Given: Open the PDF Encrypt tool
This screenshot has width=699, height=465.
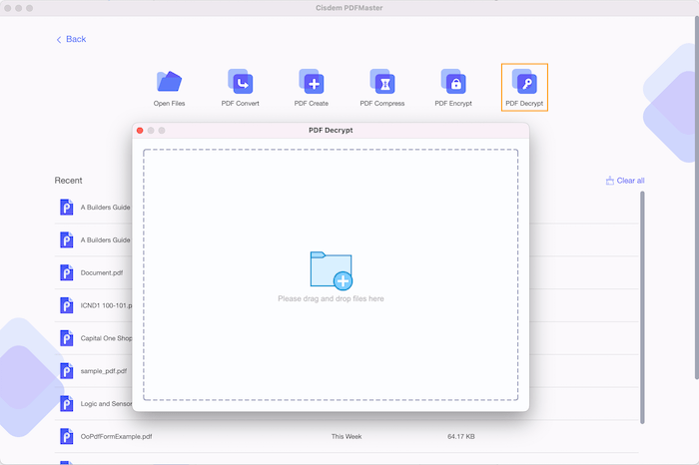Looking at the screenshot, I should pyautogui.click(x=453, y=88).
